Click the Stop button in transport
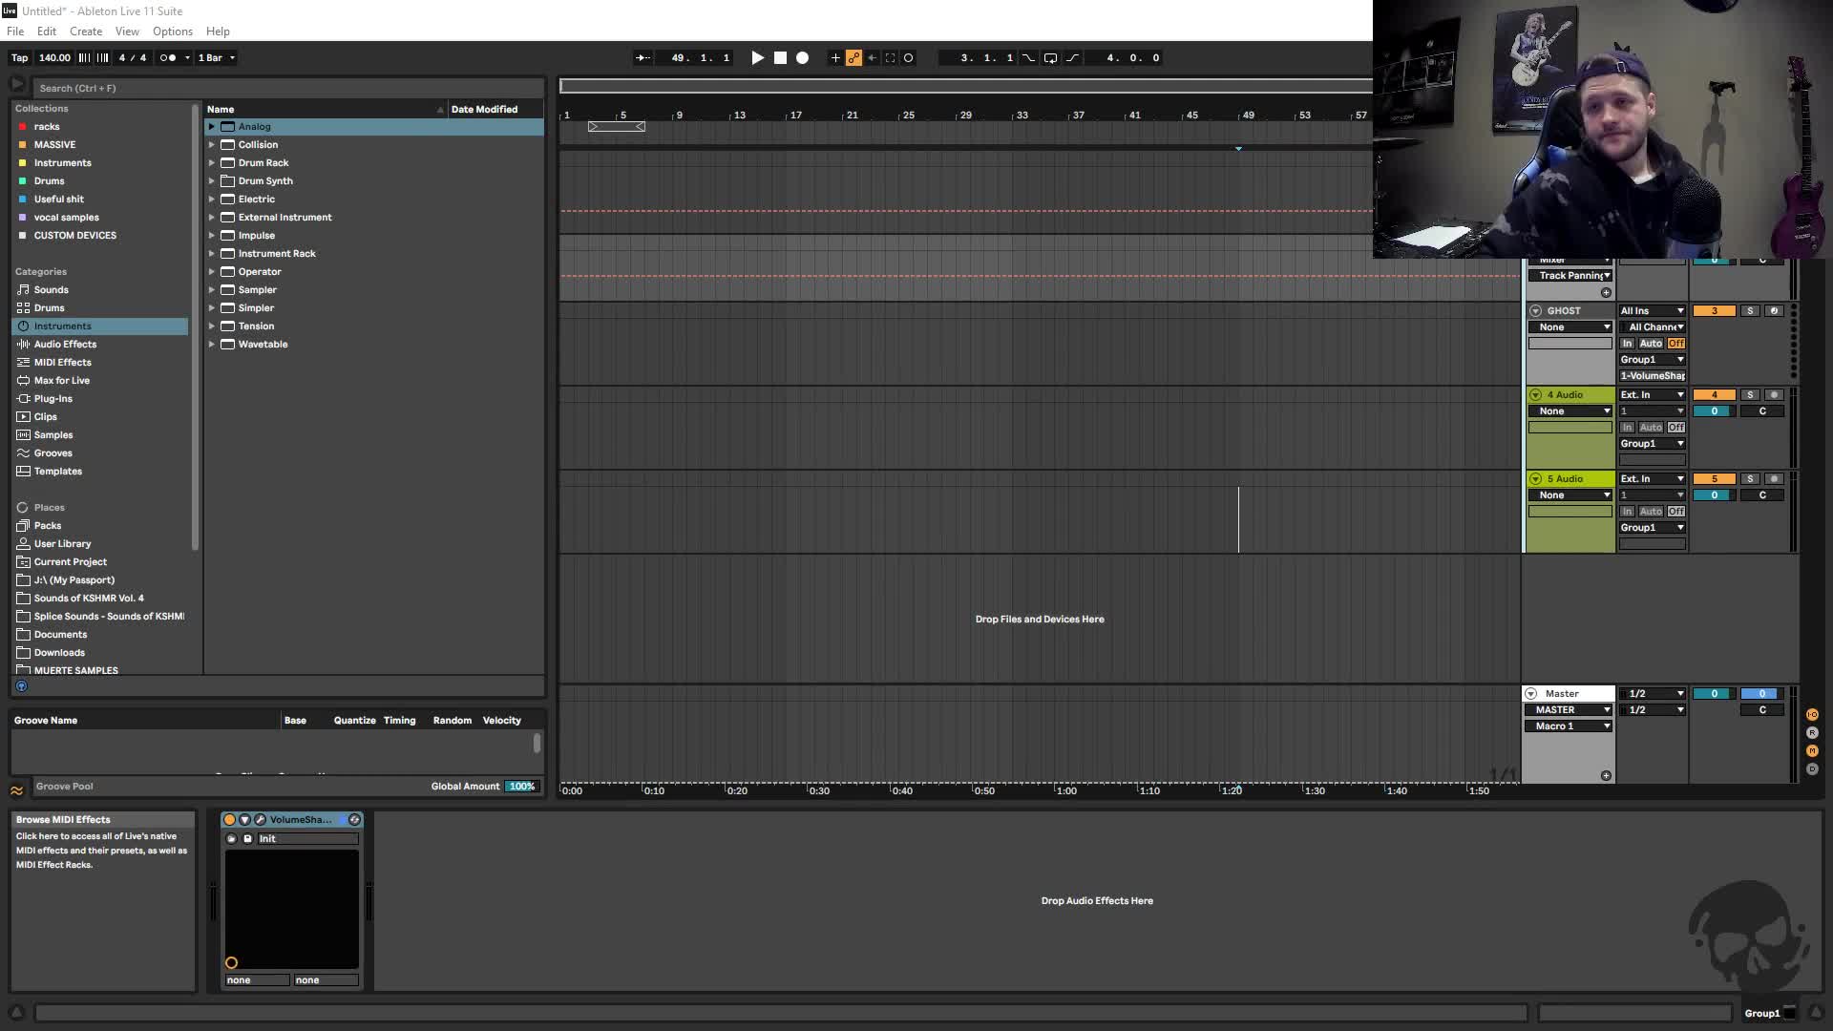The height and width of the screenshot is (1031, 1833). tap(780, 57)
